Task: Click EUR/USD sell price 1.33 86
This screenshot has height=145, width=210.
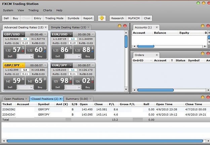Action: coord(62,50)
